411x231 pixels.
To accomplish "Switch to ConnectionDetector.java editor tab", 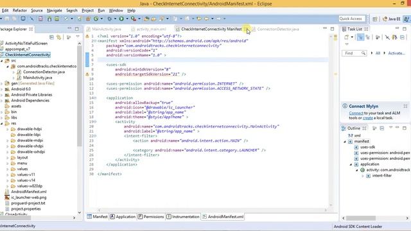I will (x=275, y=29).
